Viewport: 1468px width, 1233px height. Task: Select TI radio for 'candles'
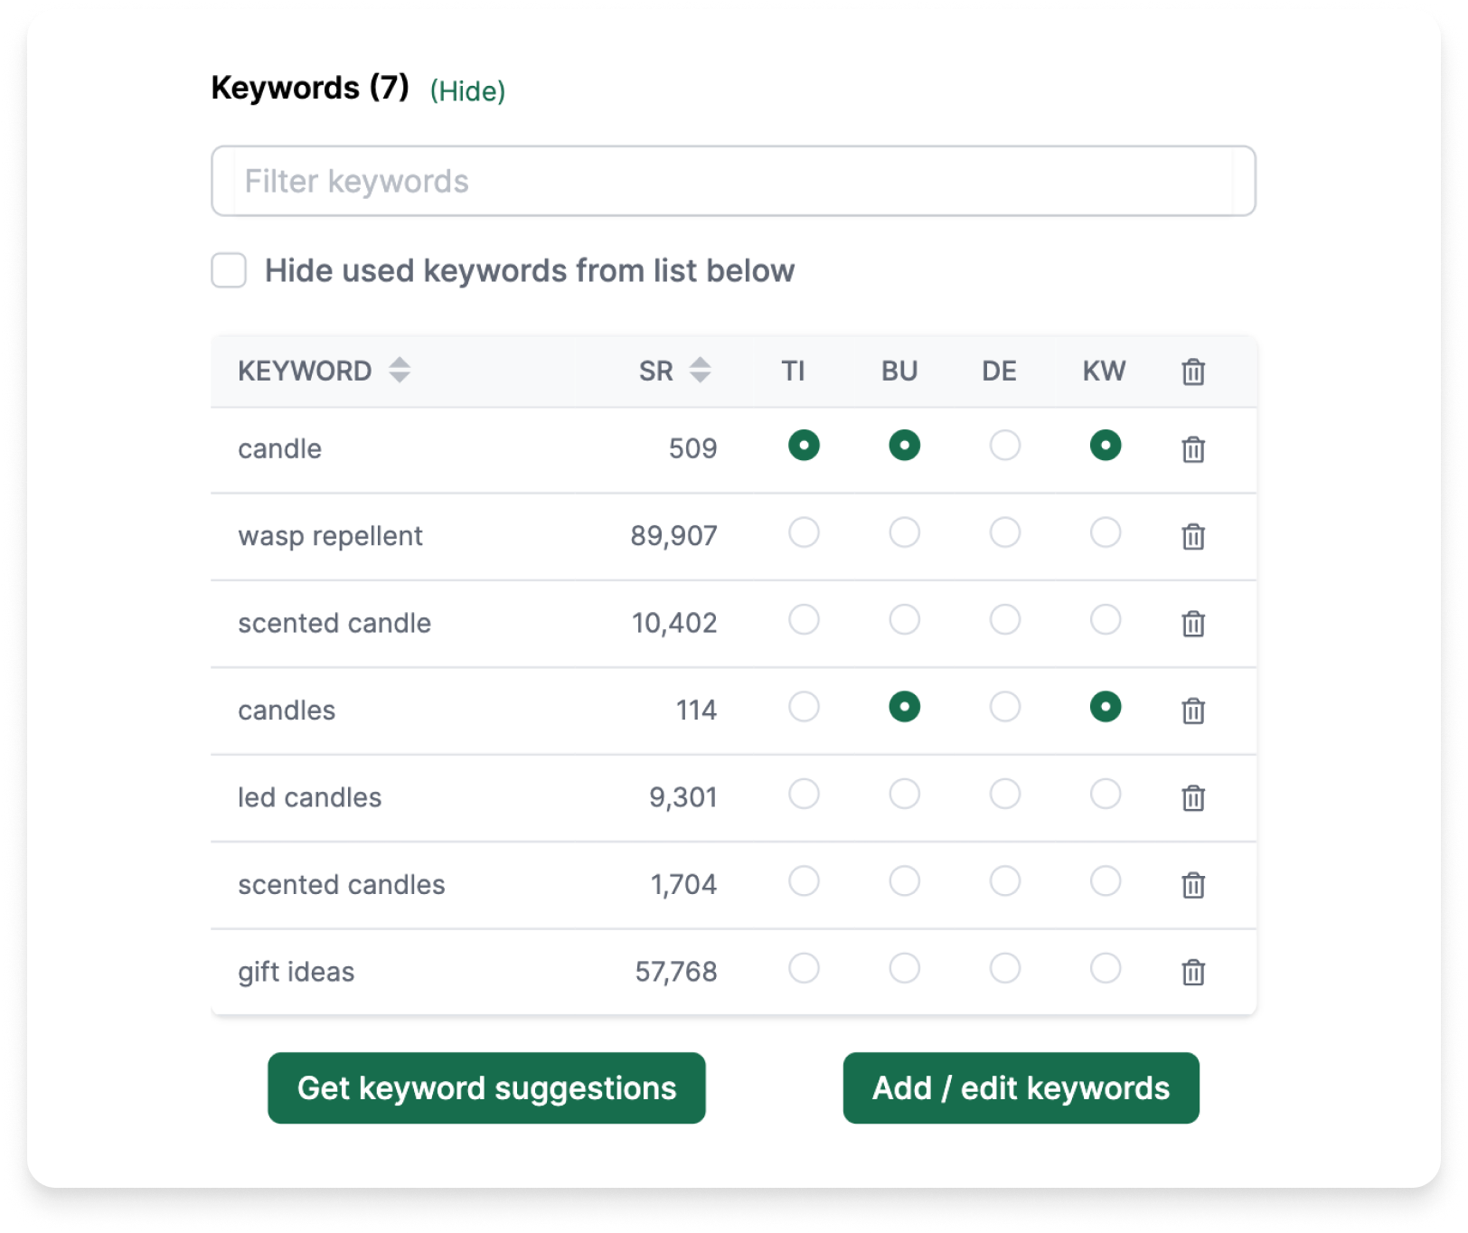pos(804,707)
